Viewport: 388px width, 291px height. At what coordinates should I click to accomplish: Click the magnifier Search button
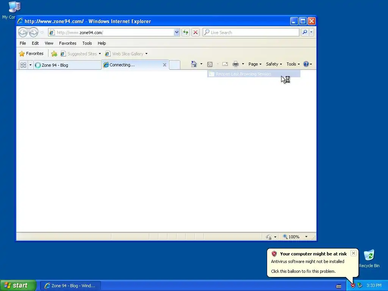point(305,32)
